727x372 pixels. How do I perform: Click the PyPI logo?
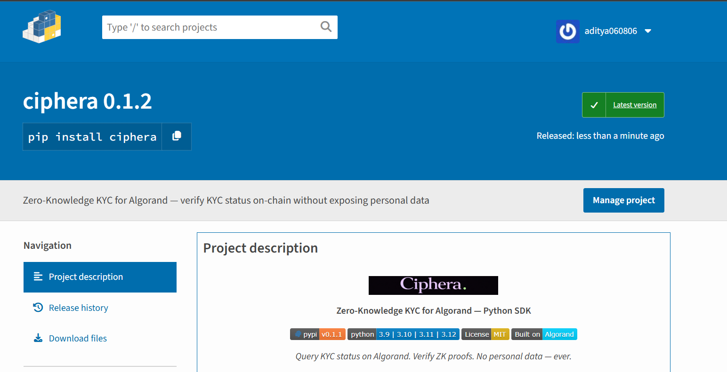click(x=42, y=27)
